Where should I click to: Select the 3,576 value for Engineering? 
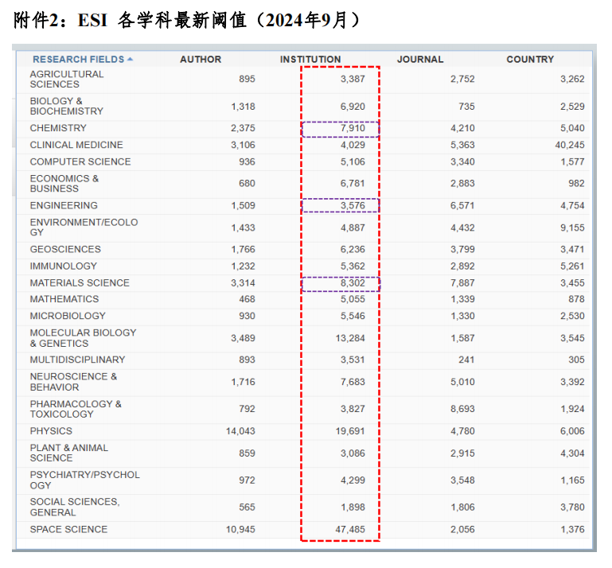point(352,205)
